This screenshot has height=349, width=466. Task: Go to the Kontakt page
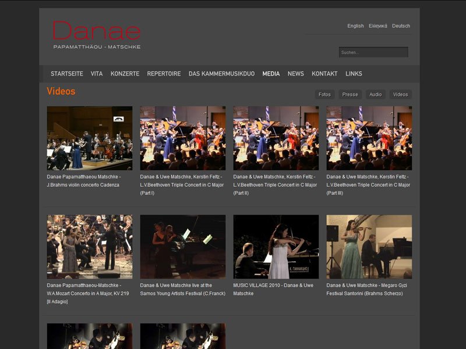tap(324, 74)
